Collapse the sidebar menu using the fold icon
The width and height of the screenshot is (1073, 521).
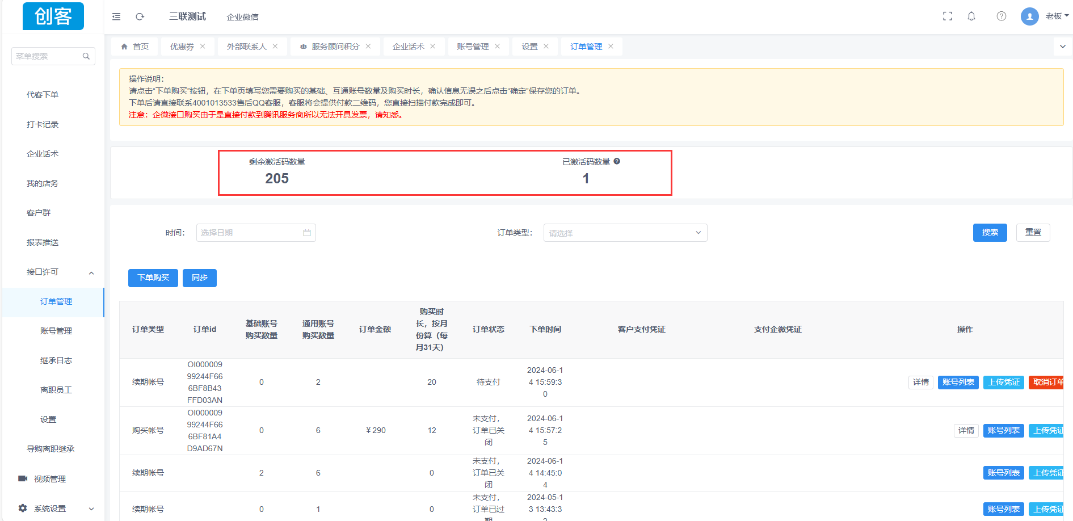point(116,17)
